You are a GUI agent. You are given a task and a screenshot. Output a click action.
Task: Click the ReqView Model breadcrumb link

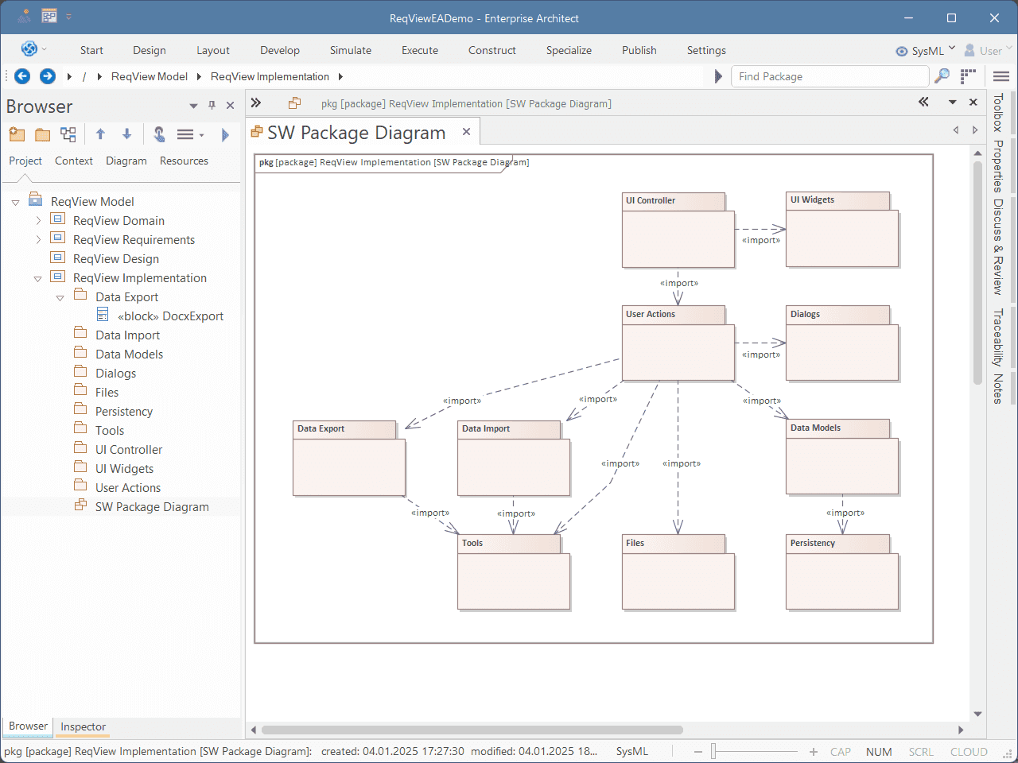coord(150,76)
